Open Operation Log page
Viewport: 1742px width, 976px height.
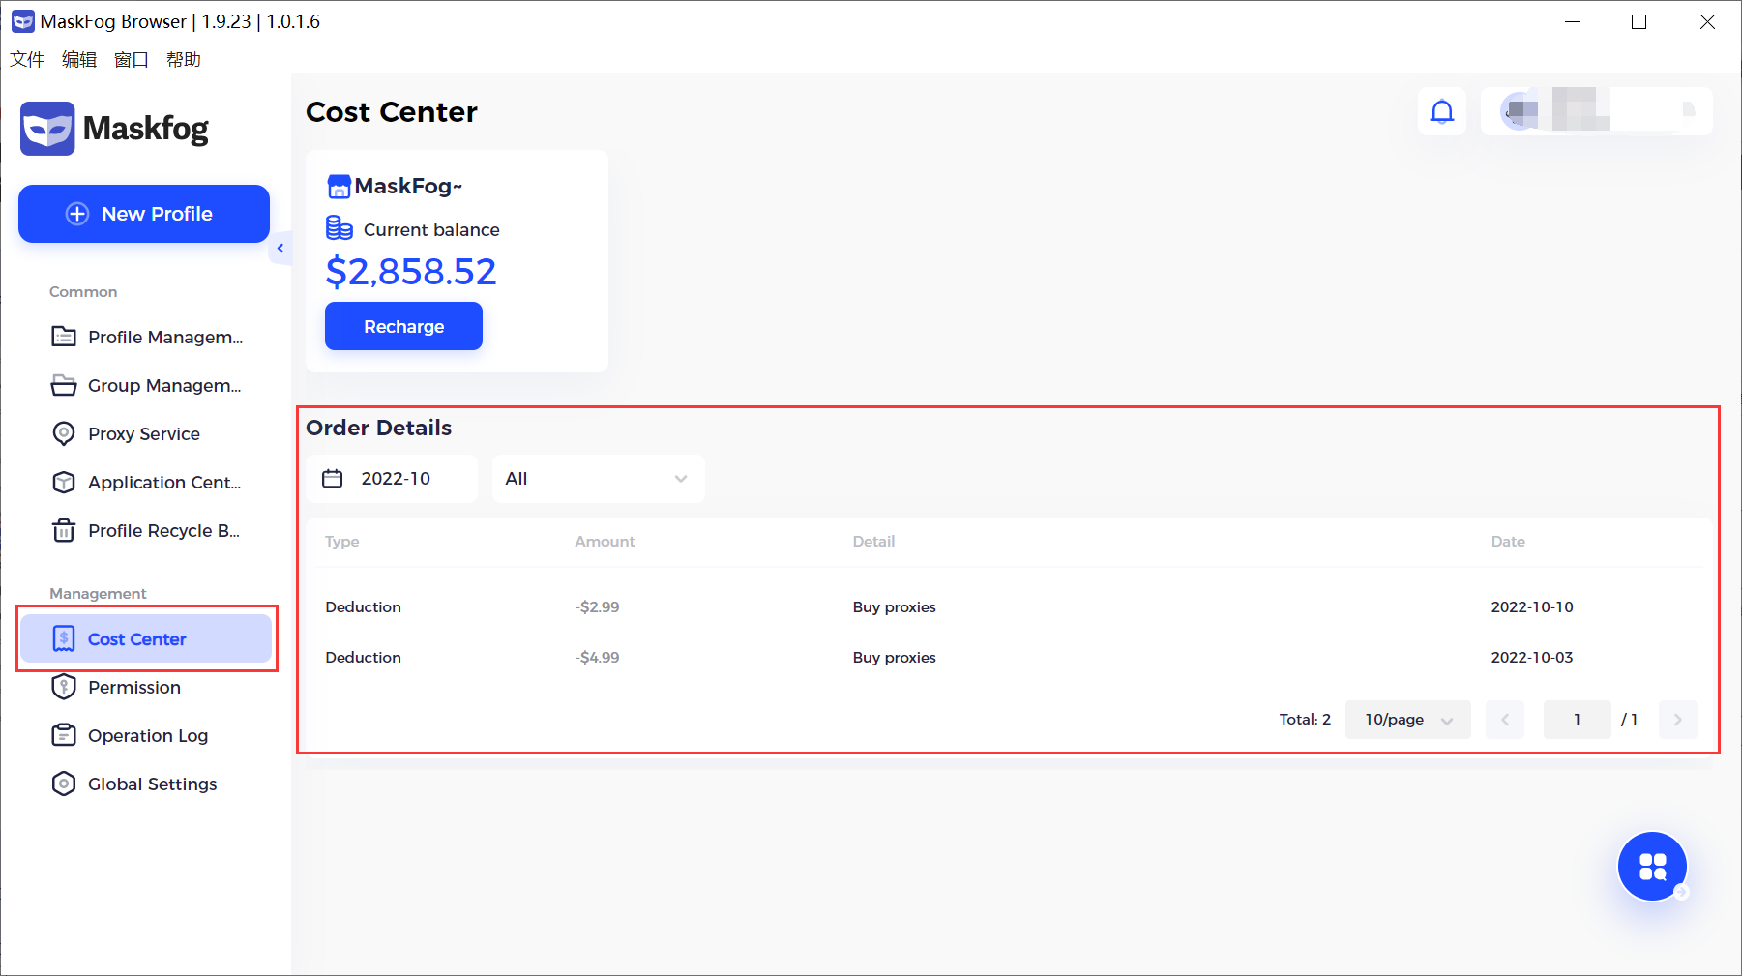coord(146,735)
